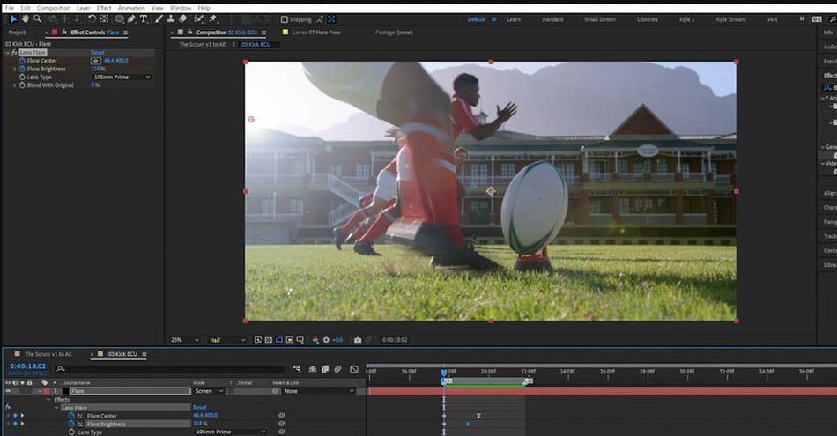
Task: Open the parent None dropdown for Flare
Action: click(x=319, y=391)
